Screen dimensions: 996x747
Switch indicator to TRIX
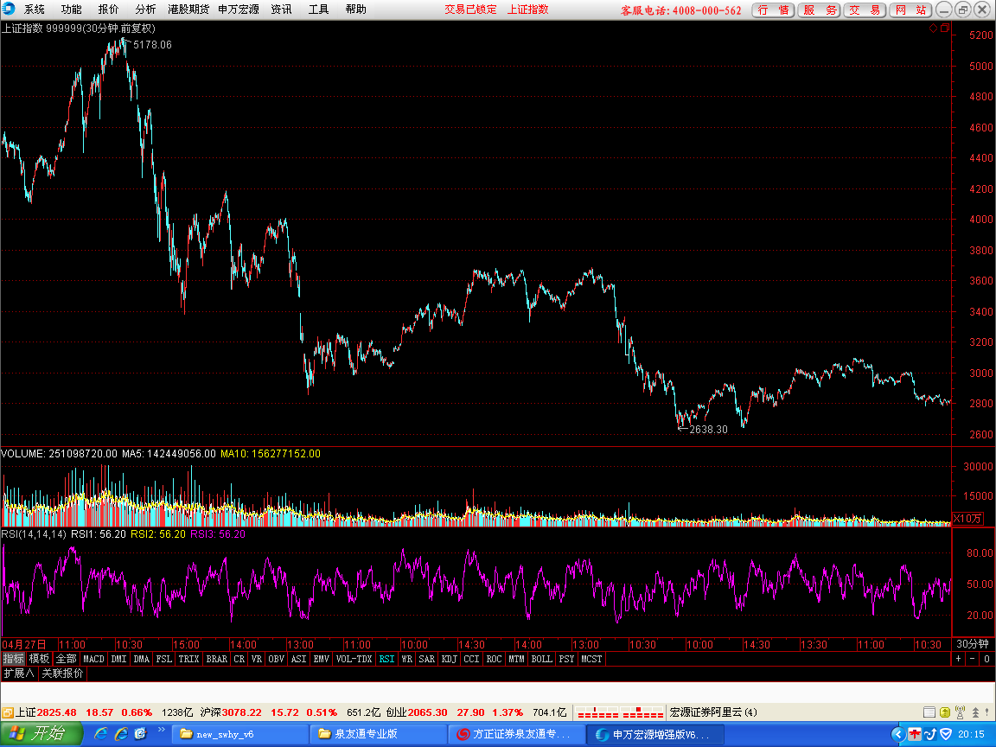point(188,659)
